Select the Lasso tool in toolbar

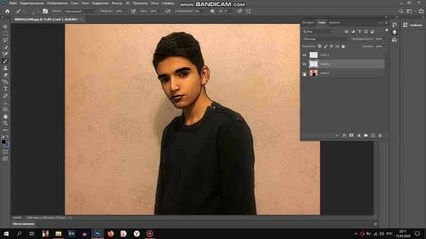[5, 40]
